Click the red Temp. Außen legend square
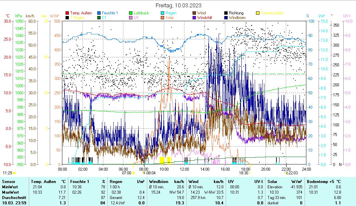The width and height of the screenshot is (356, 206). point(67,13)
